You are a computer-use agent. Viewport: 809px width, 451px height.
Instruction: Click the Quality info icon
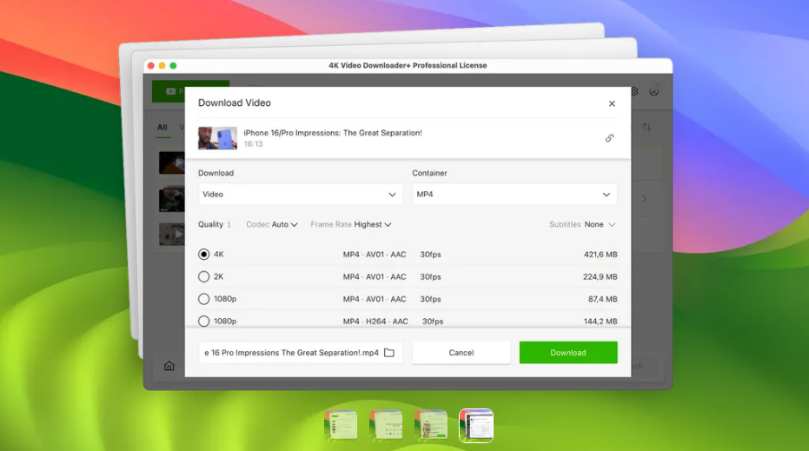pyautogui.click(x=229, y=224)
